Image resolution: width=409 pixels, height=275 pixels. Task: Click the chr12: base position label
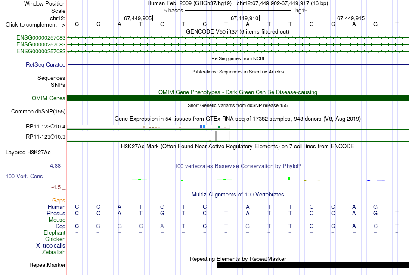click(x=57, y=18)
